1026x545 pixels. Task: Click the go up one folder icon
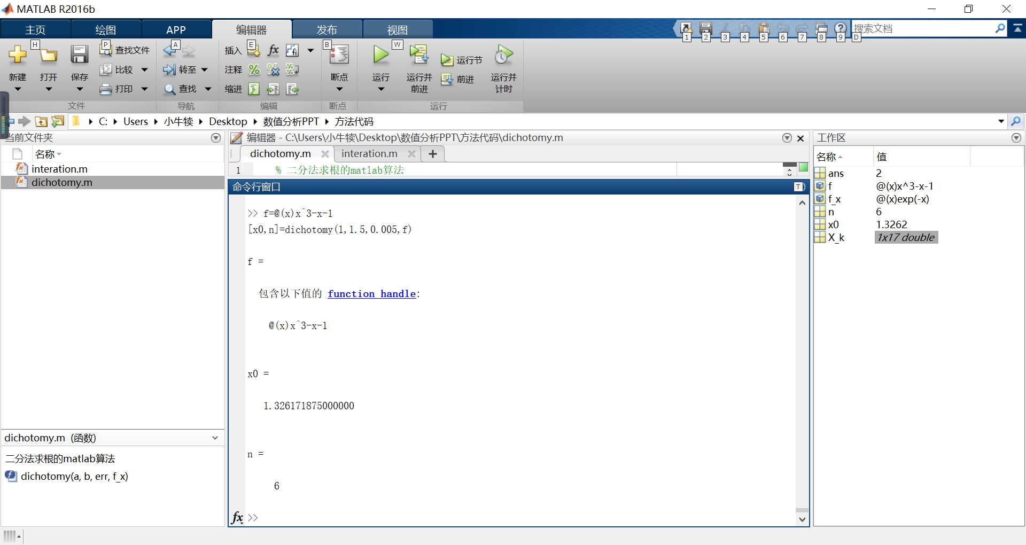point(41,121)
